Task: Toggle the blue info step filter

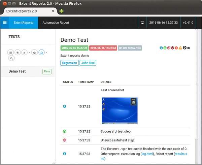Action: point(161,48)
